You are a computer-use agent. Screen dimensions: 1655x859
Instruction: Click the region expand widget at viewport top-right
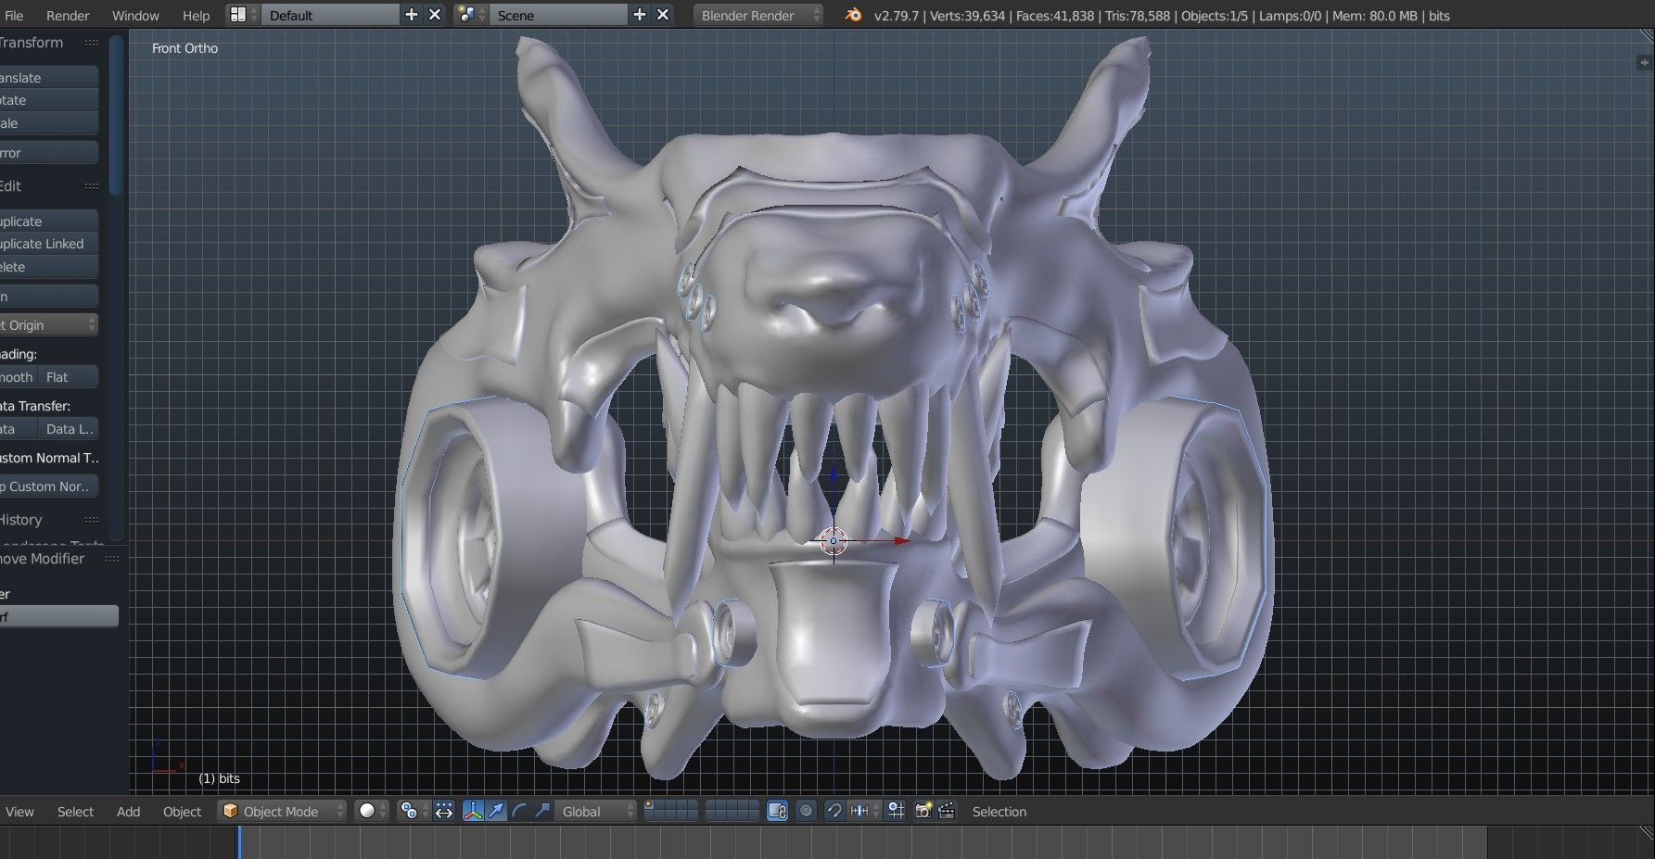(x=1645, y=62)
